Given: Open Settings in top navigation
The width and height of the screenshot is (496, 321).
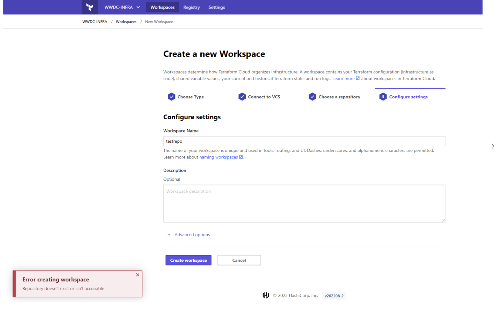Looking at the screenshot, I should (x=216, y=7).
